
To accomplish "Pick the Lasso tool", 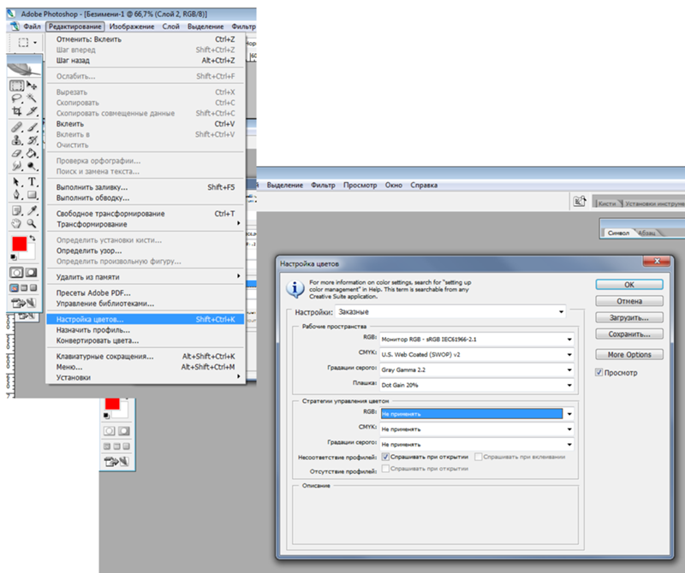I will pos(16,98).
